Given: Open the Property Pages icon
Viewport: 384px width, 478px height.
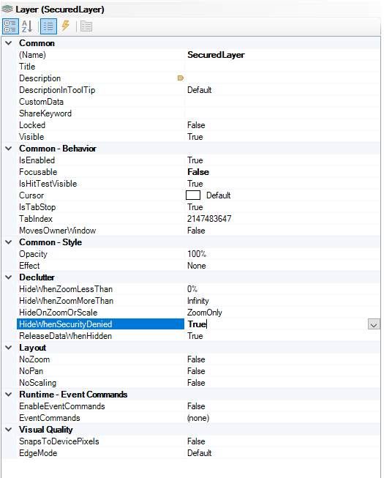Looking at the screenshot, I should (x=86, y=26).
